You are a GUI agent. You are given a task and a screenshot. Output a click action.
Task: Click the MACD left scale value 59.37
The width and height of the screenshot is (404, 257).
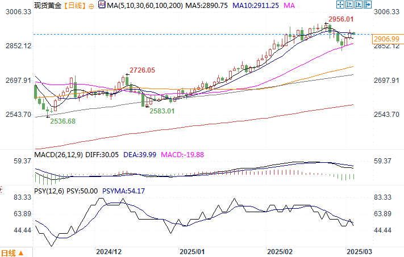pos(22,161)
